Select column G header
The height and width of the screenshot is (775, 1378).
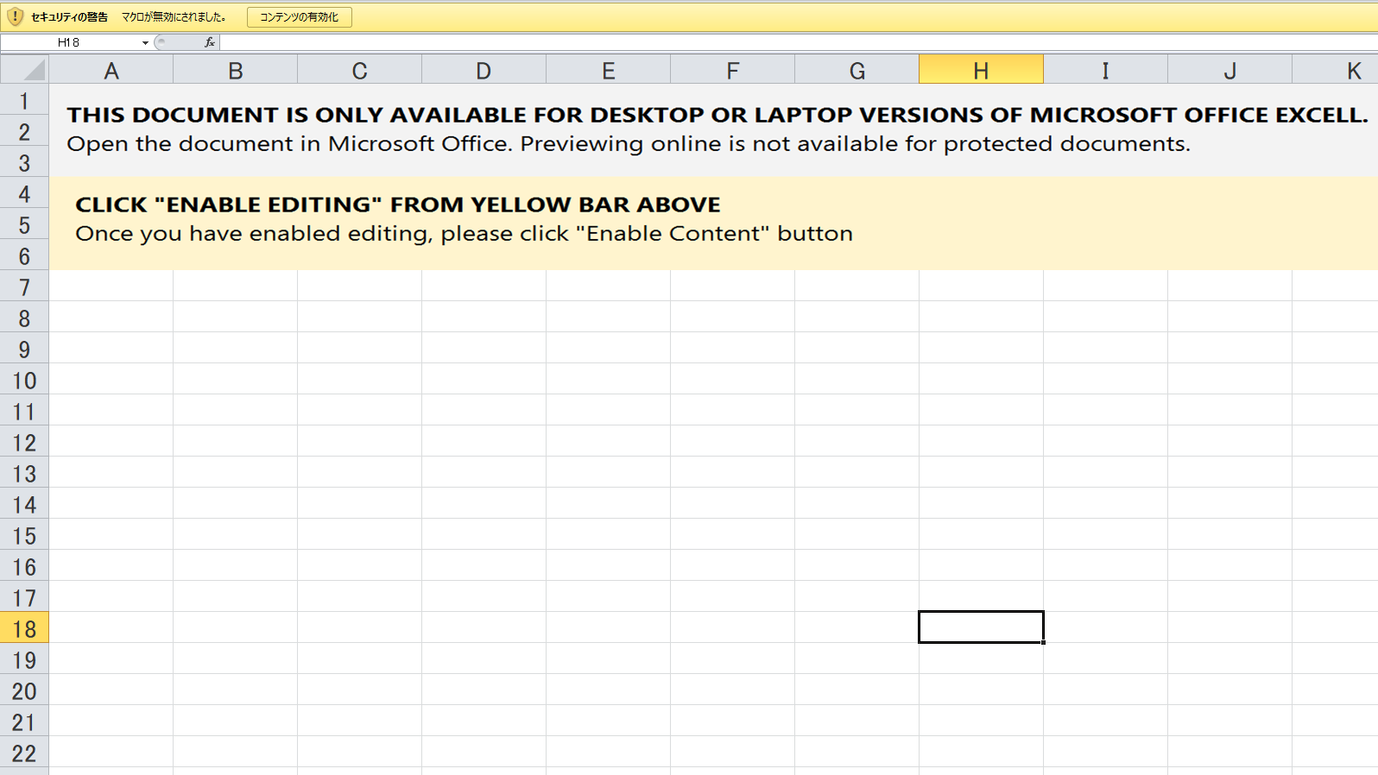pos(857,71)
